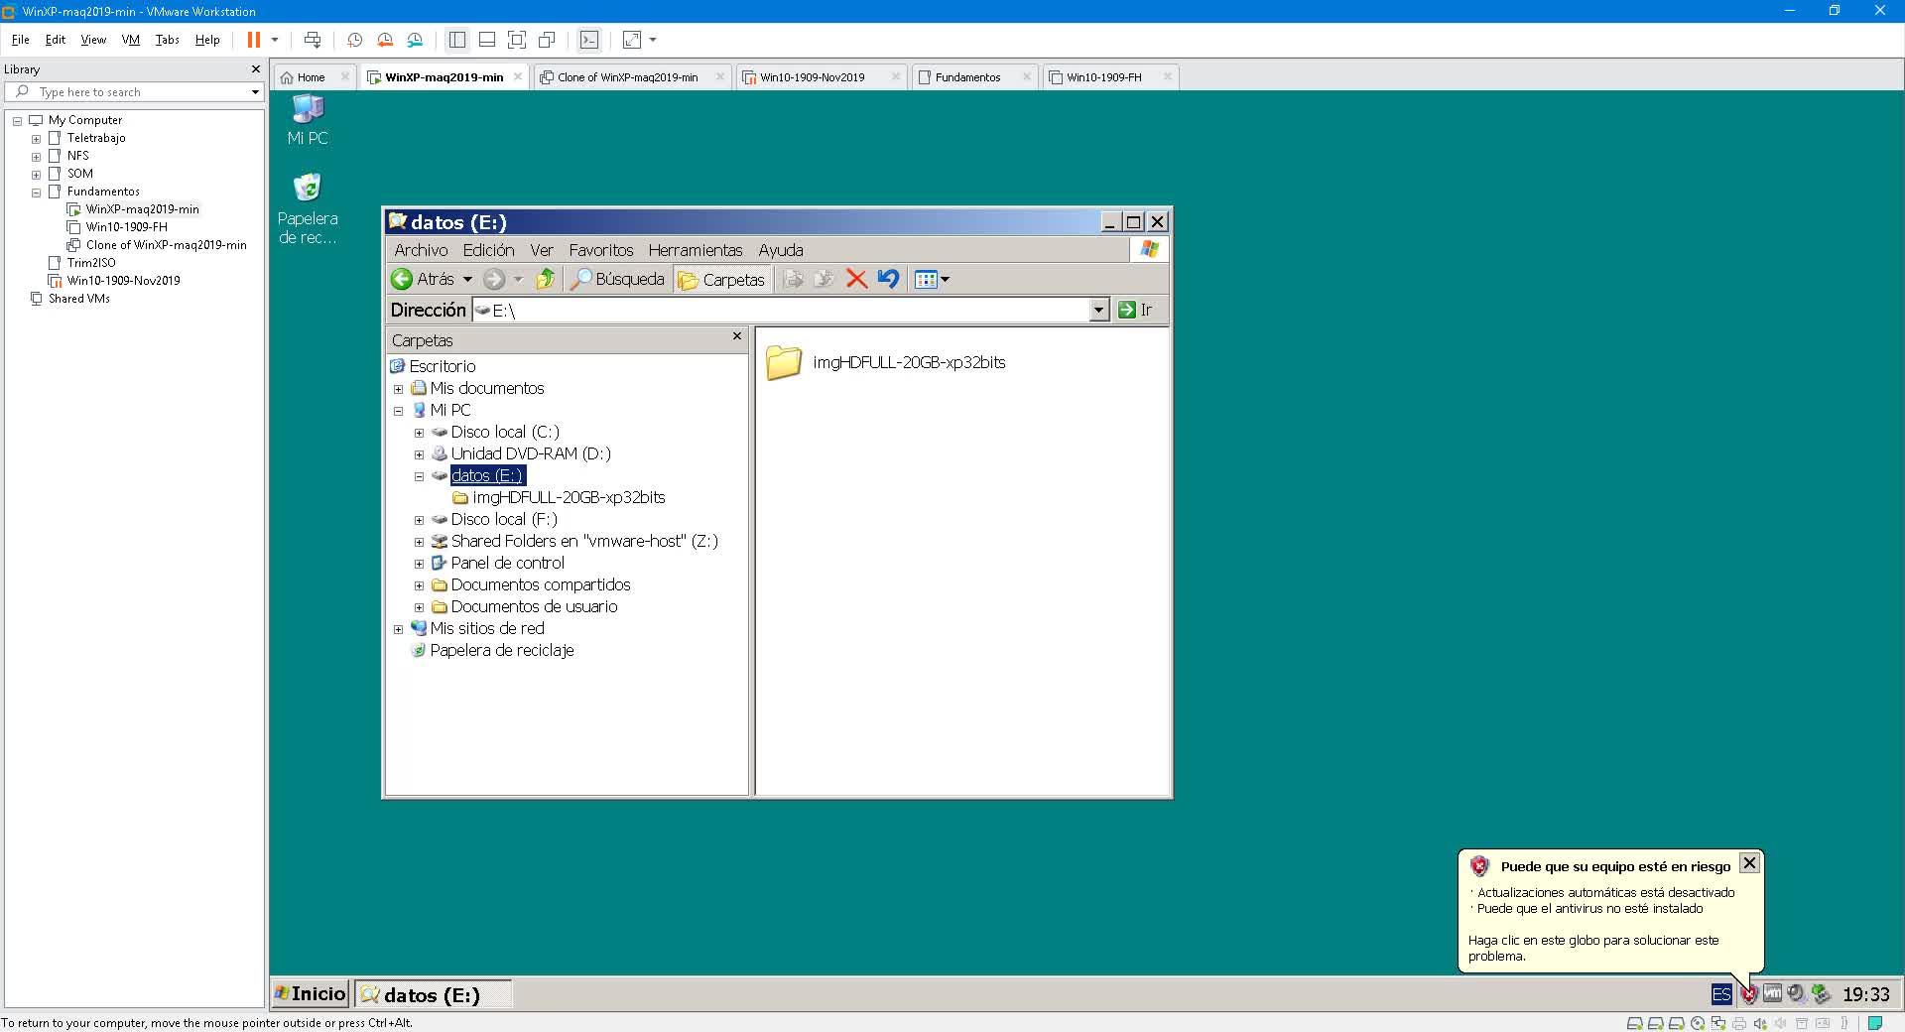Open the Herramientas menu
The width and height of the screenshot is (1905, 1032).
pos(695,250)
